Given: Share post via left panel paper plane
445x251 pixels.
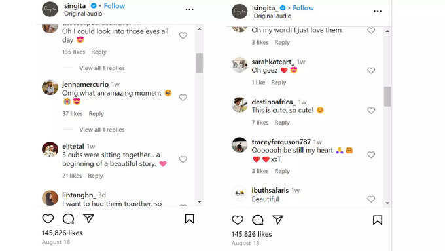Looking at the screenshot, I should click(88, 218).
